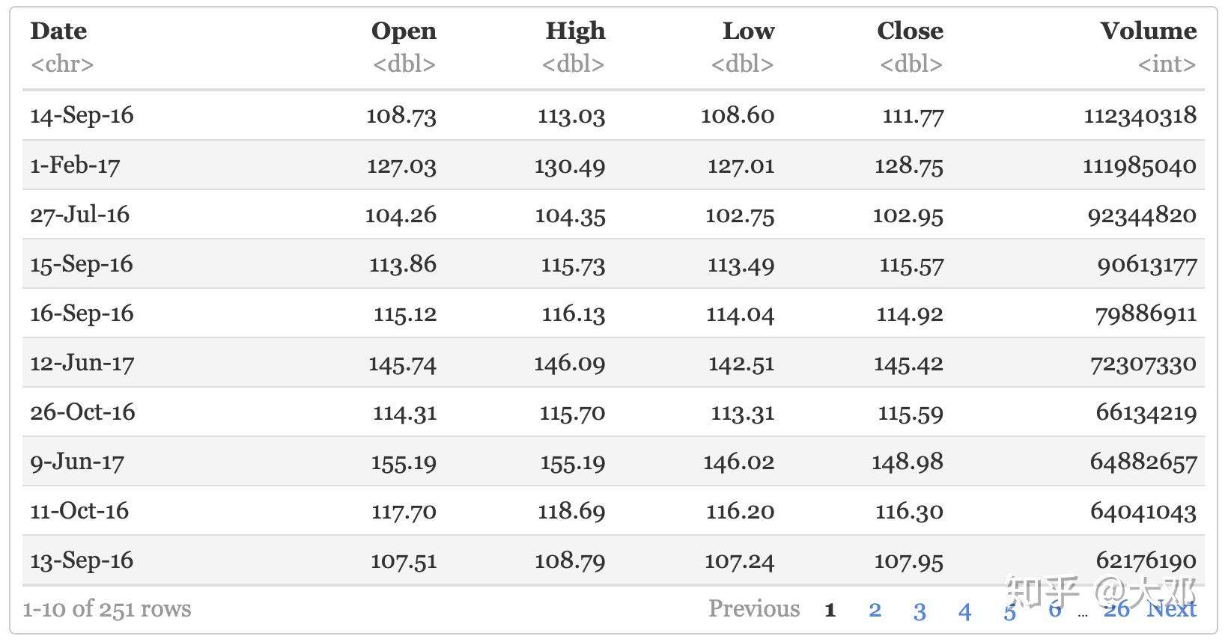
Task: Select the High column header
Action: click(x=575, y=31)
